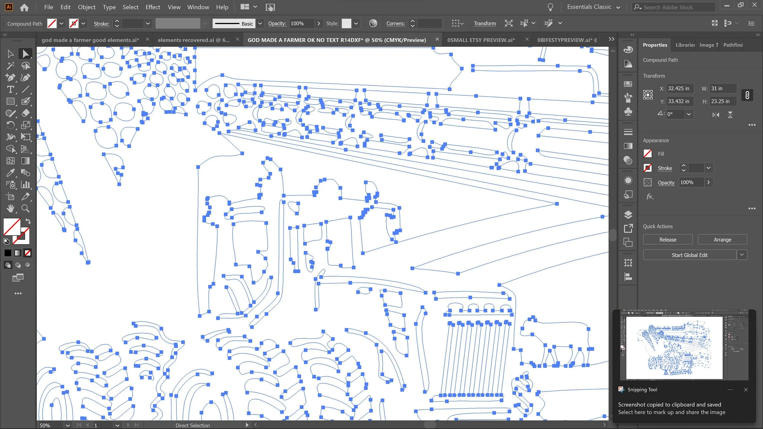Set color mode to None
763x429 pixels.
point(28,253)
